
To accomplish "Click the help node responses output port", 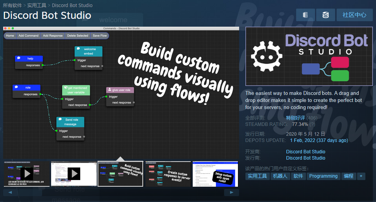I will (x=43, y=65).
